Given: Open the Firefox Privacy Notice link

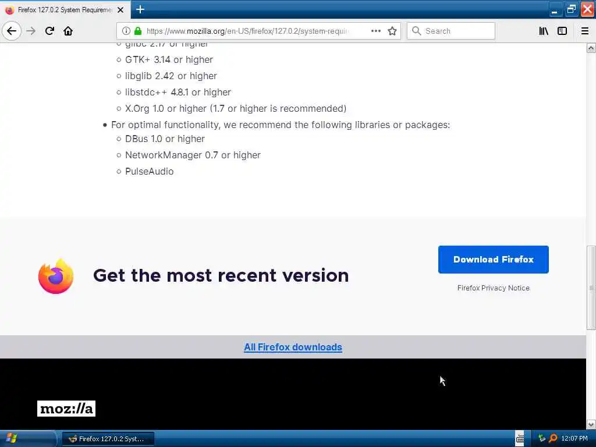Looking at the screenshot, I should click(x=493, y=288).
